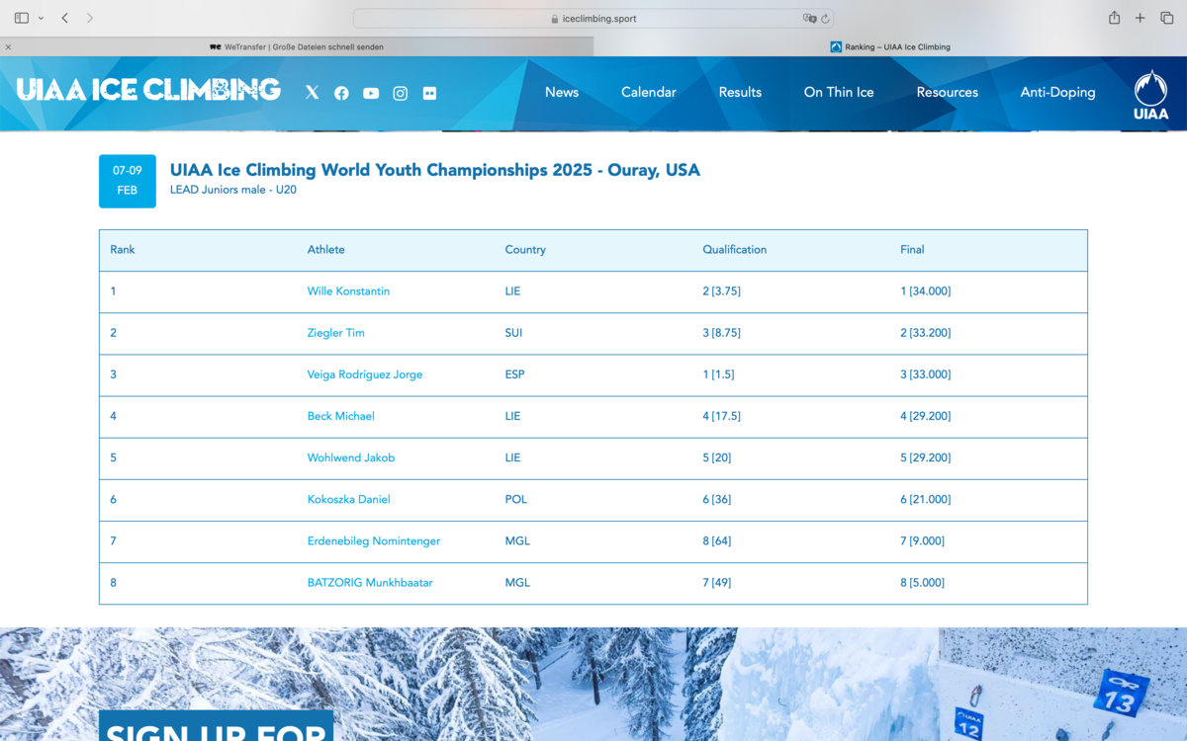Click the final score 8 [5.000]
The width and height of the screenshot is (1187, 741).
(x=923, y=582)
